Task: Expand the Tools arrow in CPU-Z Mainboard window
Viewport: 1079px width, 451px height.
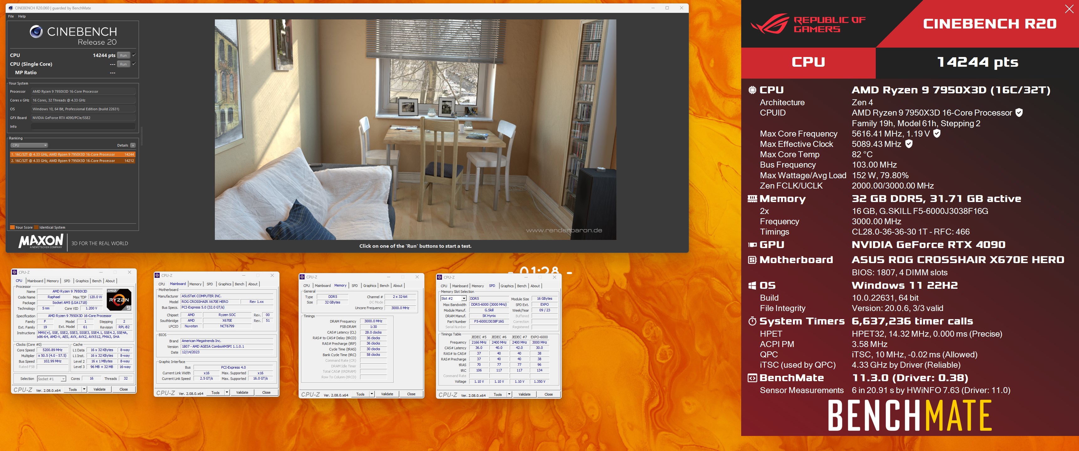Action: (227, 392)
